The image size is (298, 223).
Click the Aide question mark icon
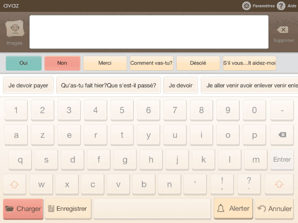pos(281,6)
